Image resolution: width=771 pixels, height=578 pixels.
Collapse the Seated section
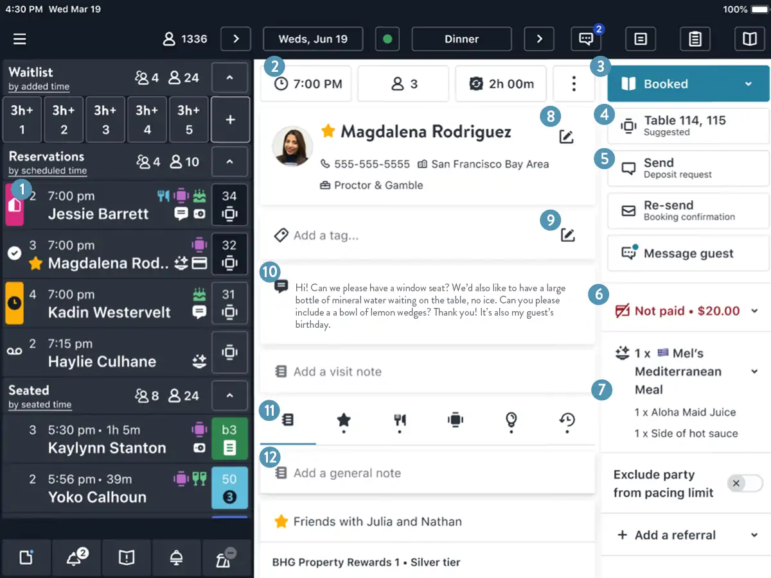(229, 396)
